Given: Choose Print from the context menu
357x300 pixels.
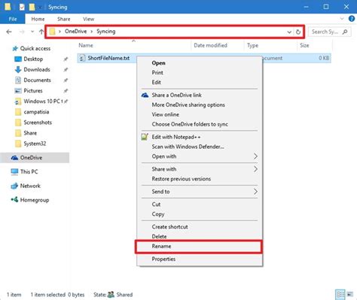Looking at the screenshot, I should point(200,72).
